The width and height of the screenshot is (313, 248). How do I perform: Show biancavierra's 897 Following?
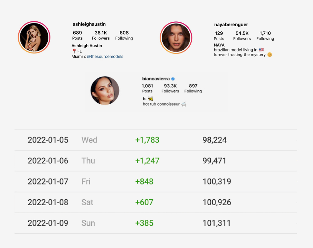coord(193,88)
